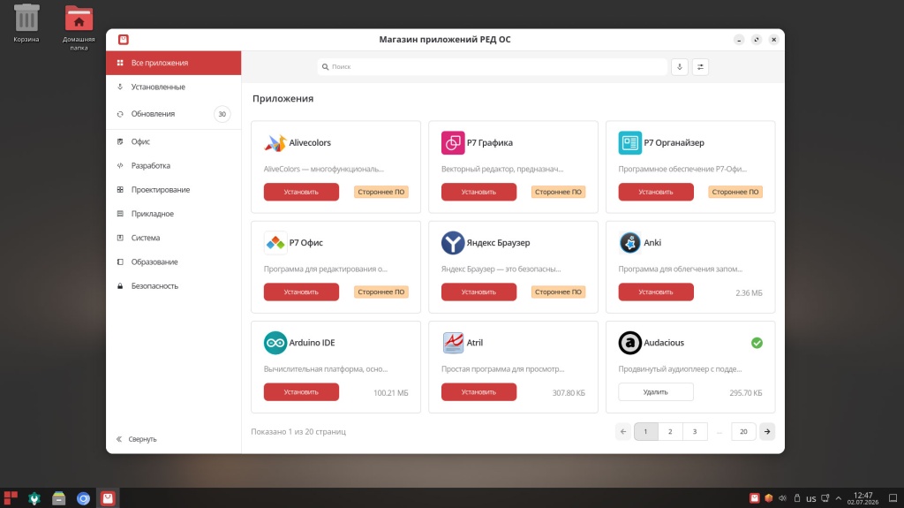Launch the Chromium browser from the taskbar
904x508 pixels.
click(x=83, y=498)
